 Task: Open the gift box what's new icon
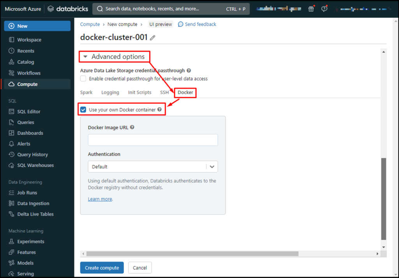click(x=311, y=9)
